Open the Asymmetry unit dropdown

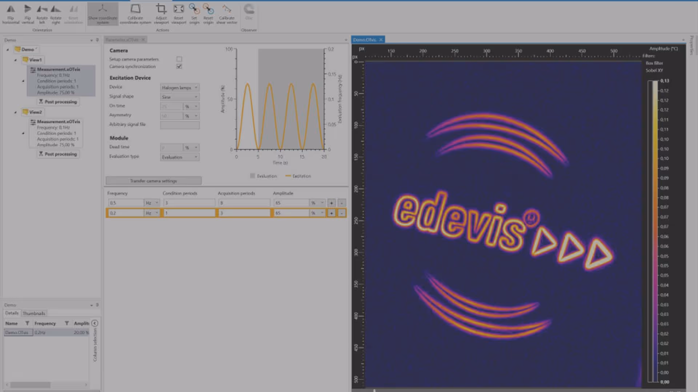coord(191,116)
